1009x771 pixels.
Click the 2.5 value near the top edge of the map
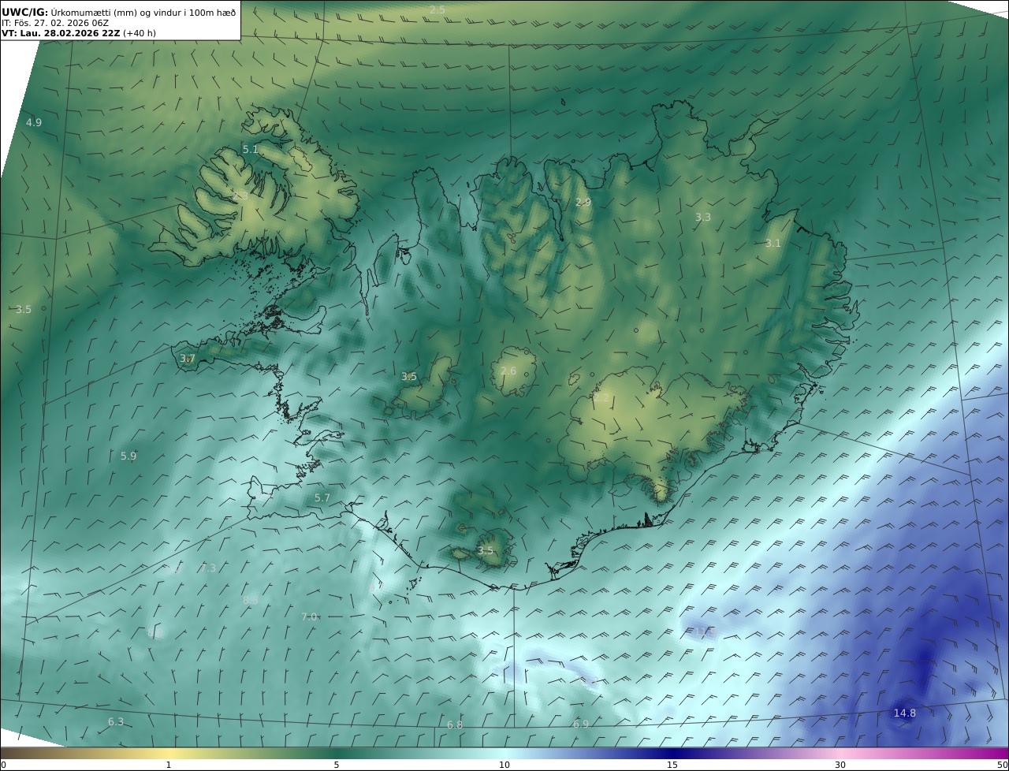pos(437,9)
